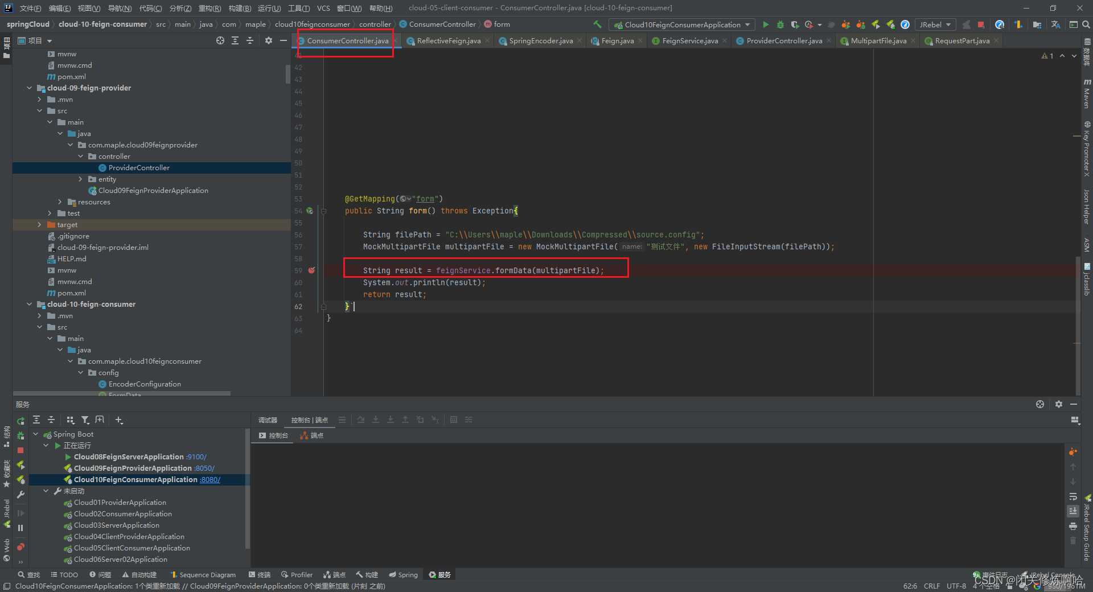Click the red Stop square in Services sidebar
The height and width of the screenshot is (592, 1093).
click(x=20, y=450)
